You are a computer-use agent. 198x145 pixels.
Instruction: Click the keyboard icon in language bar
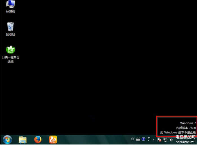(138, 139)
